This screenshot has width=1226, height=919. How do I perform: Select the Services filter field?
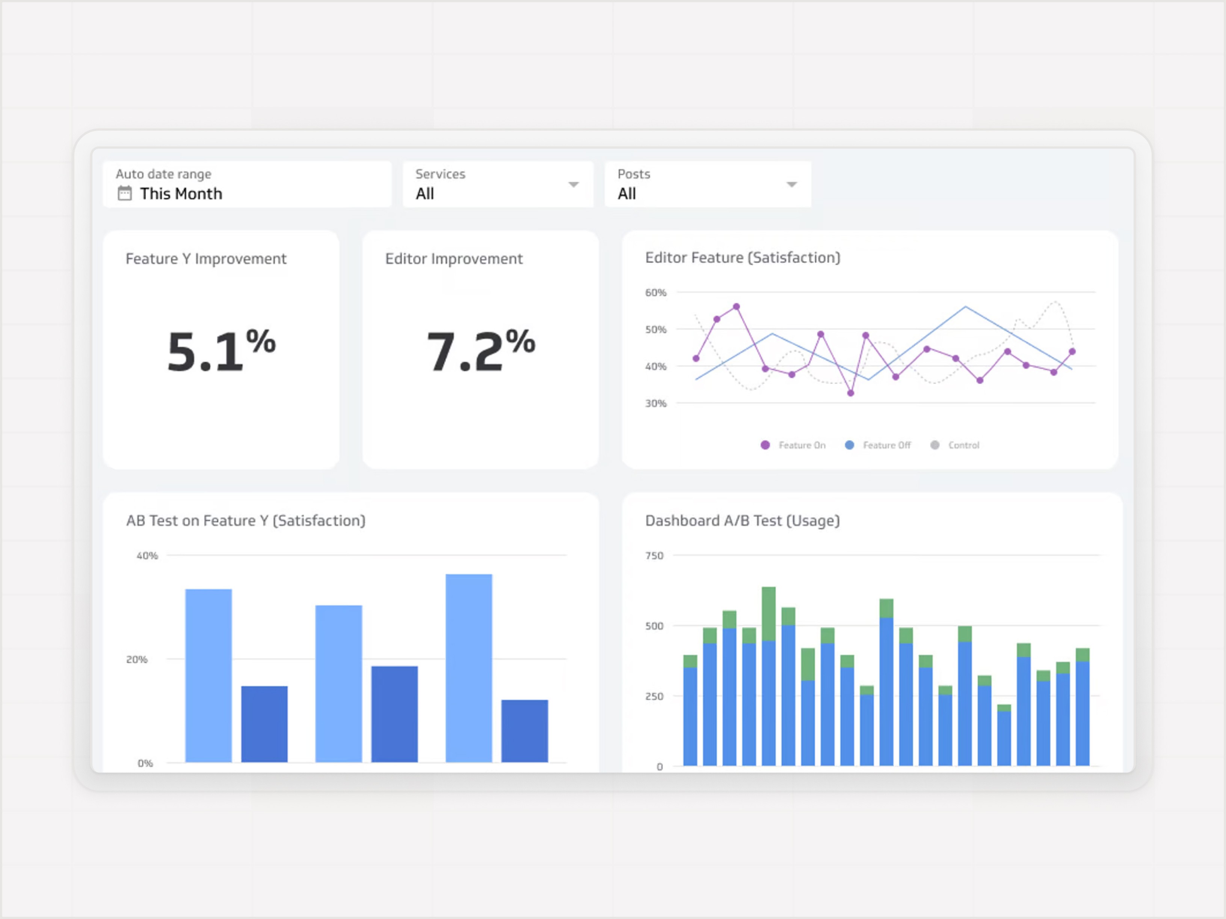(498, 184)
